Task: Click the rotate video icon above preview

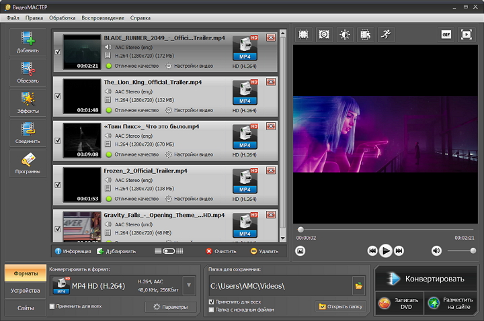Action: pos(365,34)
